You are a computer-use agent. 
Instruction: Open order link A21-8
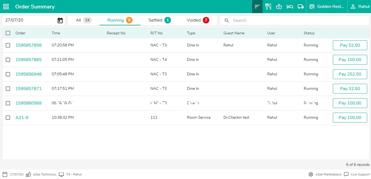pyautogui.click(x=22, y=118)
